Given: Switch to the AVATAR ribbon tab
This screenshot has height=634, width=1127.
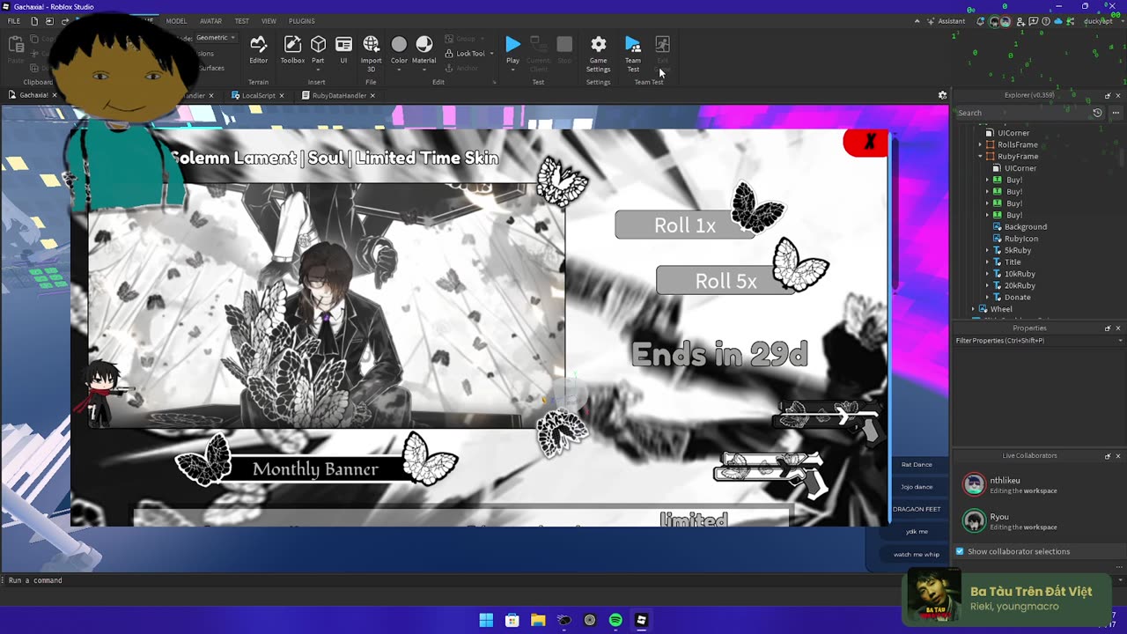Looking at the screenshot, I should tap(210, 21).
